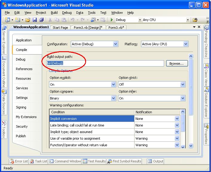Switch to the Form3.vb [Design] tab
Screen dimensions: 211x172
click(x=88, y=28)
